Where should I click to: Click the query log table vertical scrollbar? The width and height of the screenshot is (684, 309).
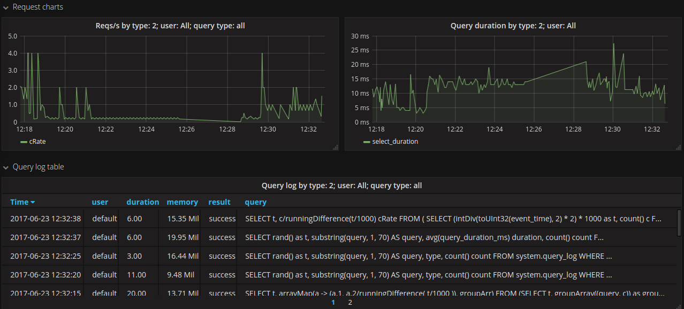(679, 223)
